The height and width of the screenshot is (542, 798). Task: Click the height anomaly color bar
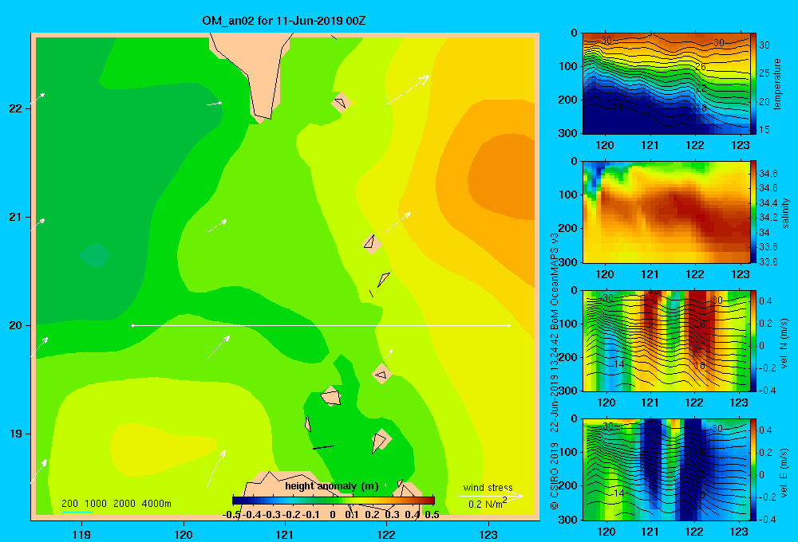pyautogui.click(x=334, y=501)
